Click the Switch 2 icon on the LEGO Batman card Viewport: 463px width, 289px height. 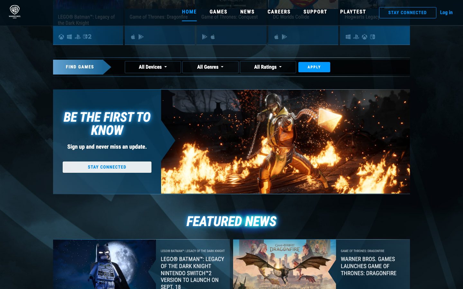point(87,37)
